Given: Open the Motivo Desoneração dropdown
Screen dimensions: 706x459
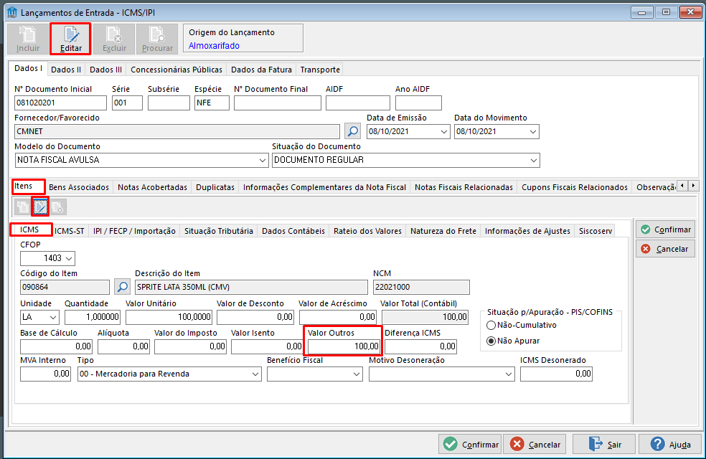Looking at the screenshot, I should (509, 374).
